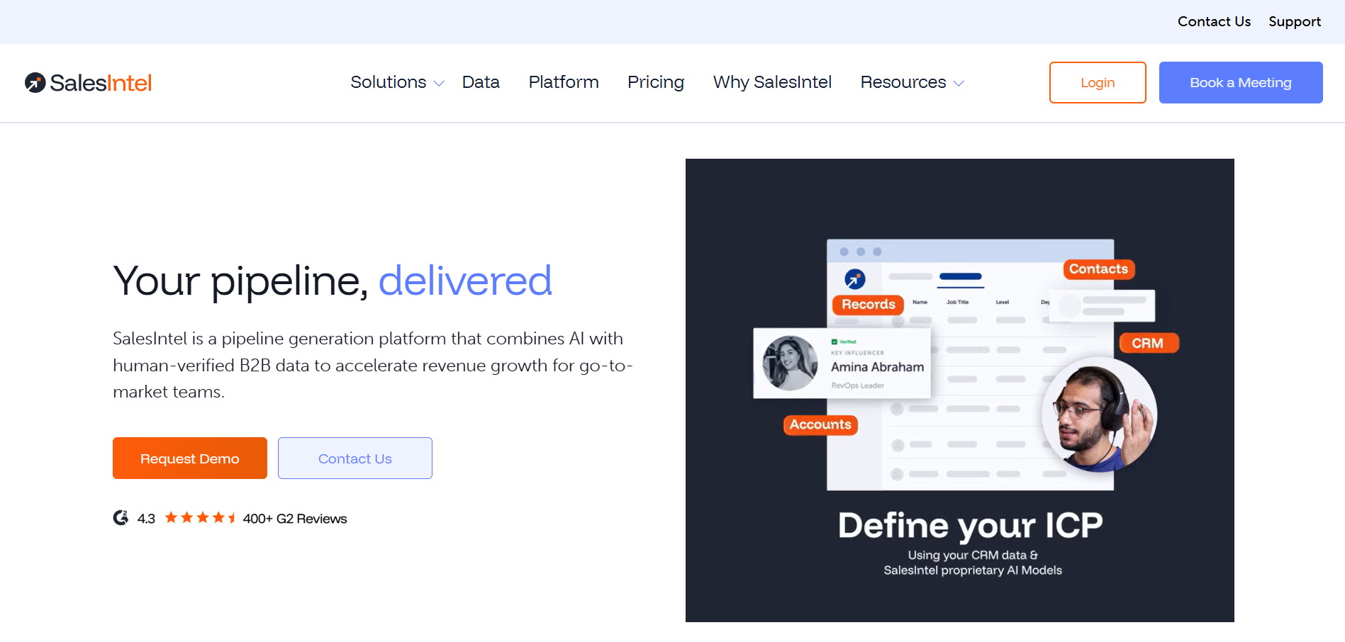Expand the Resources chevron arrow
The height and width of the screenshot is (642, 1345).
[x=959, y=84]
